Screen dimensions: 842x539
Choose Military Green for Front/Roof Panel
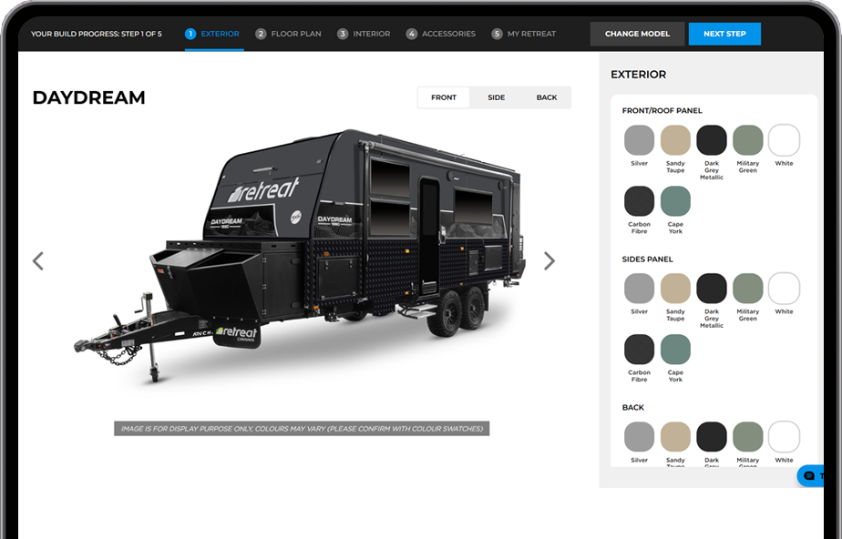(x=747, y=140)
